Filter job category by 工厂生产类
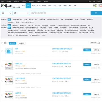The height and width of the screenshot is (102, 102). 11,35
